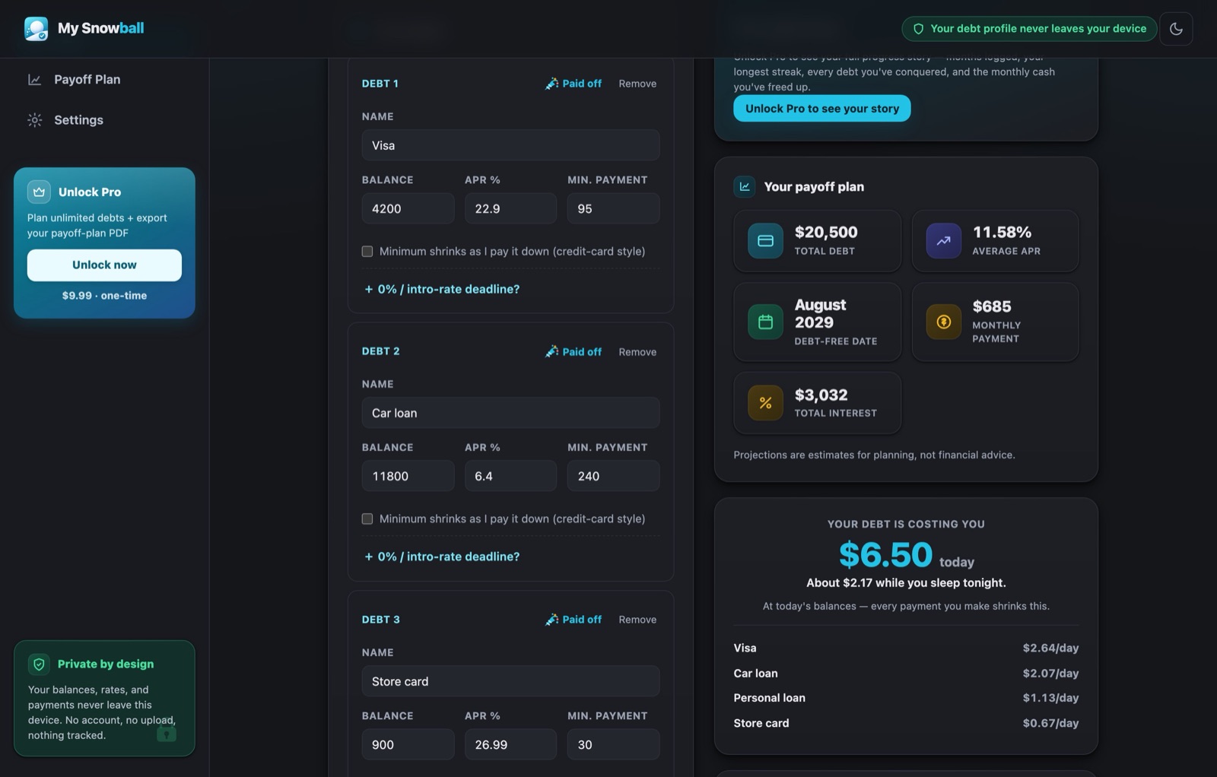The width and height of the screenshot is (1217, 777).
Task: Expand Visa 0% / intro-rate deadline
Action: pos(442,289)
